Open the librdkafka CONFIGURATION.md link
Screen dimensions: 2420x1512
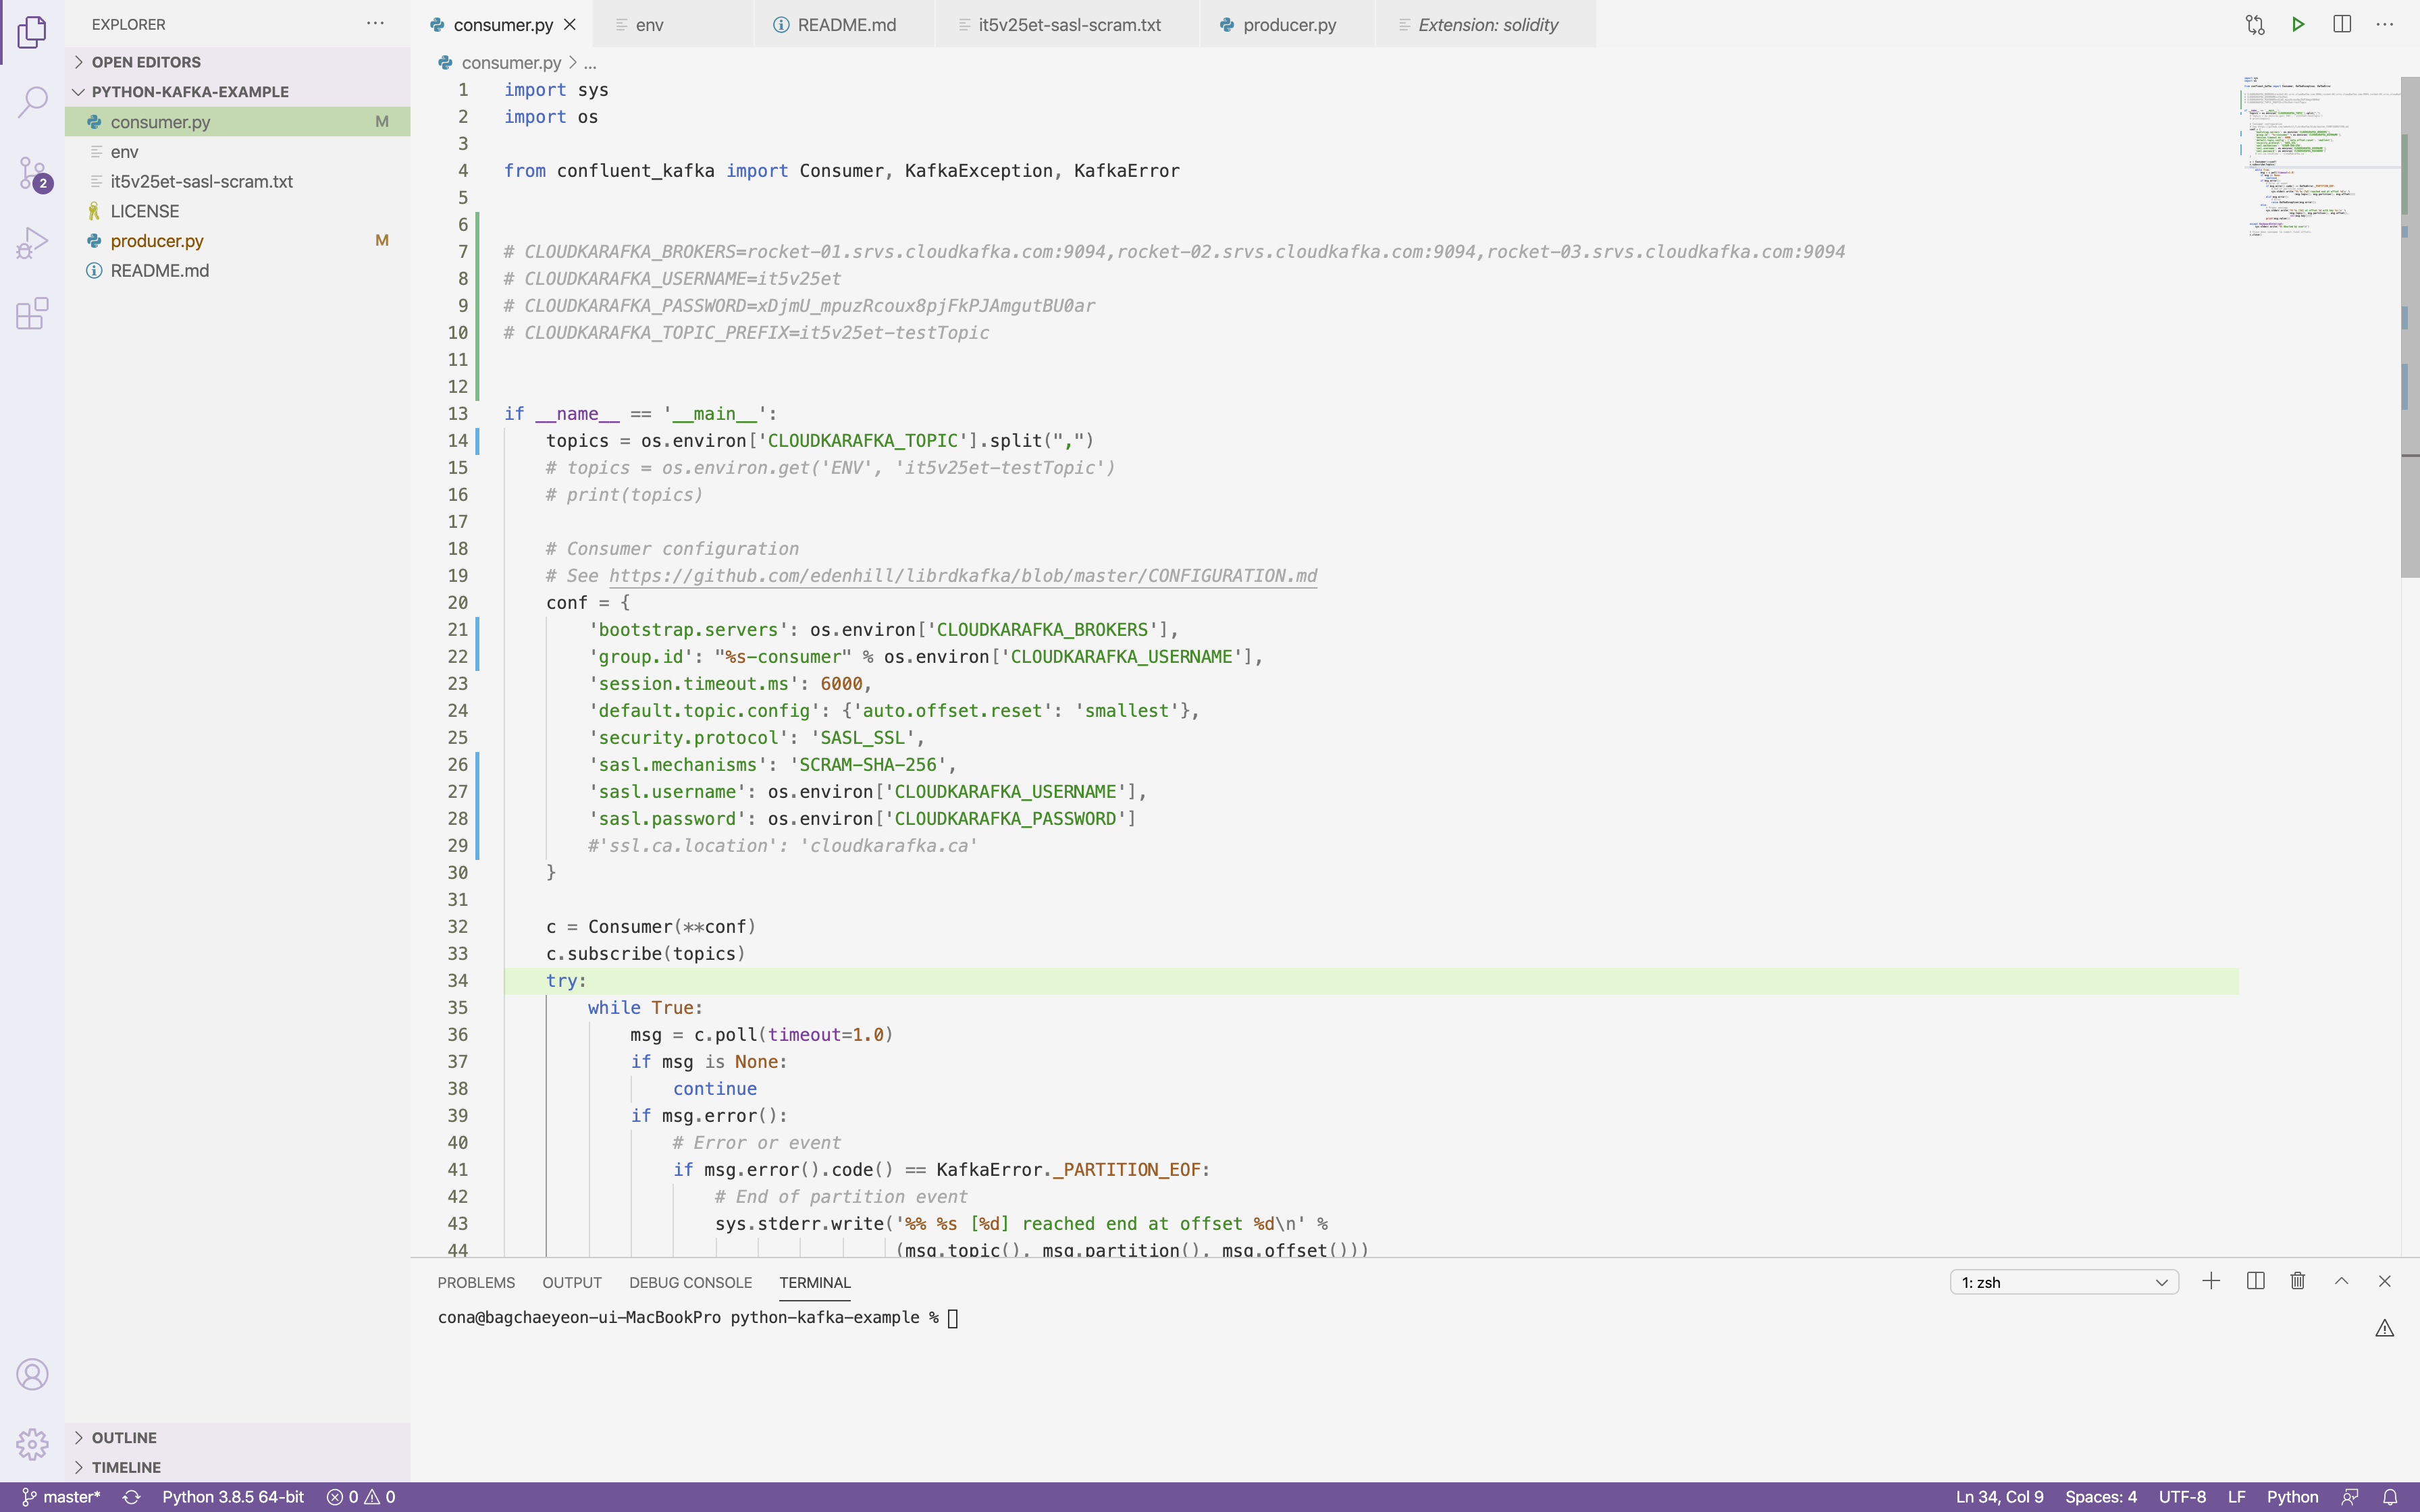click(x=962, y=576)
